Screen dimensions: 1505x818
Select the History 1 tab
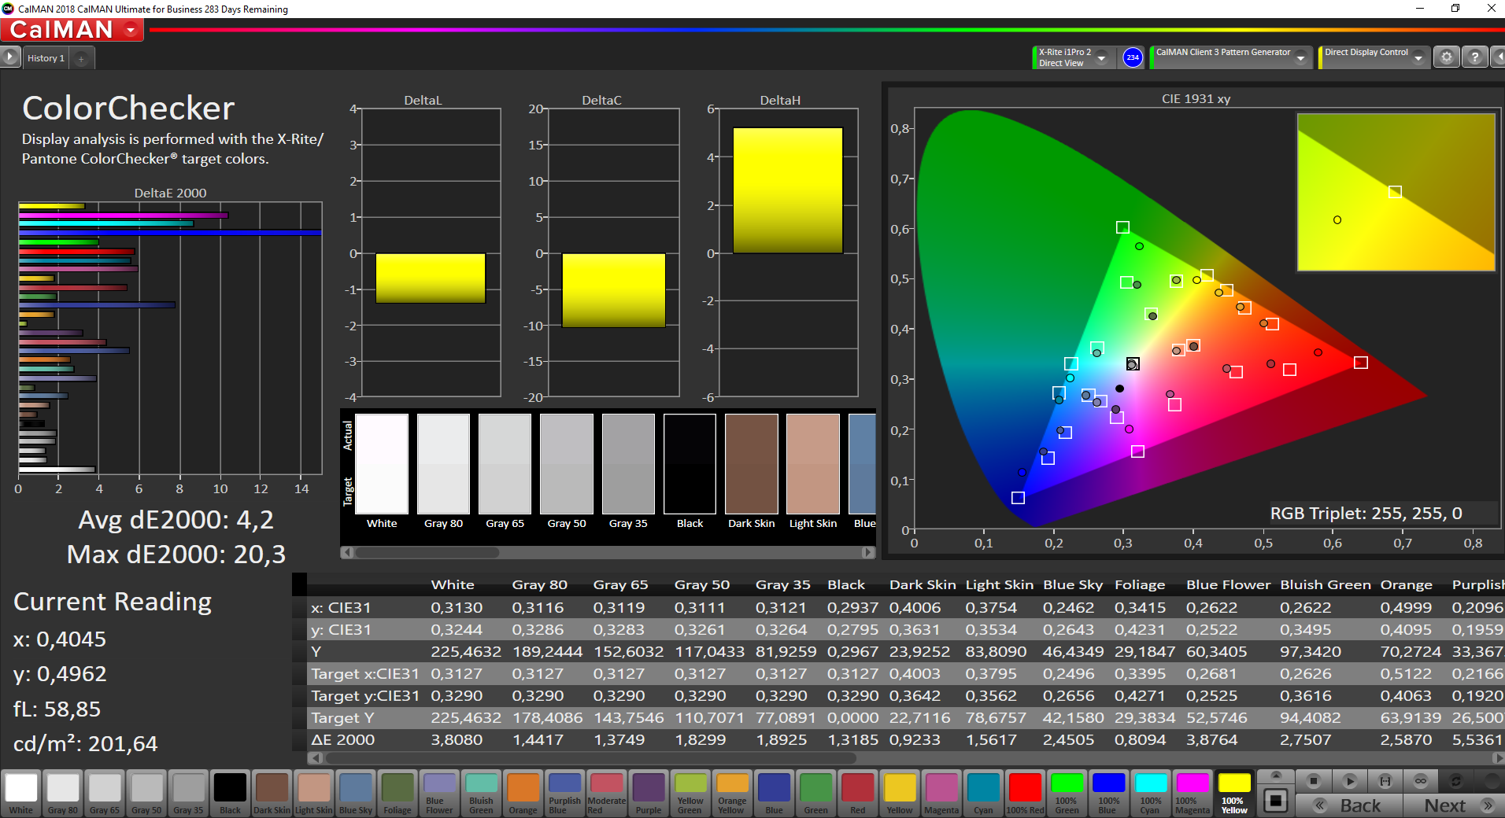(x=46, y=58)
